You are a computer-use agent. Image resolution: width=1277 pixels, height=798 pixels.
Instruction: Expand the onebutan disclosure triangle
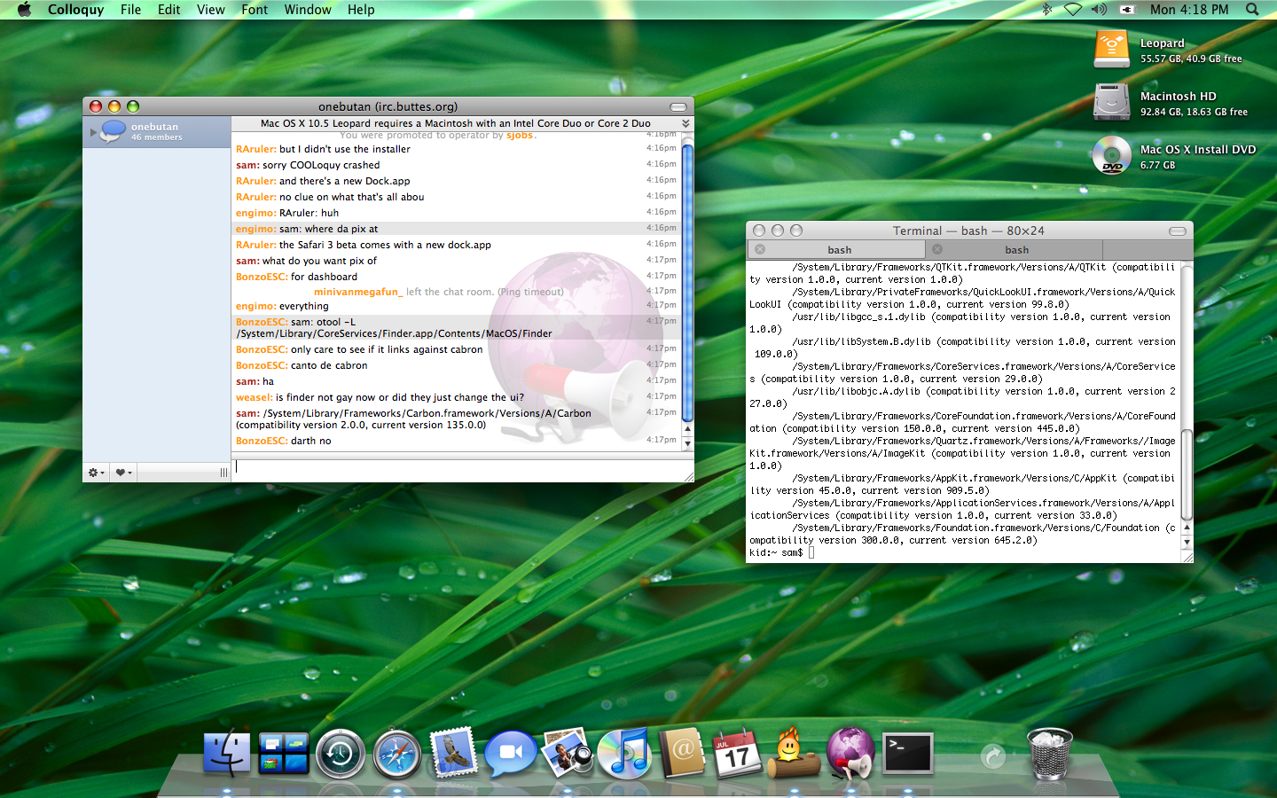pyautogui.click(x=93, y=132)
